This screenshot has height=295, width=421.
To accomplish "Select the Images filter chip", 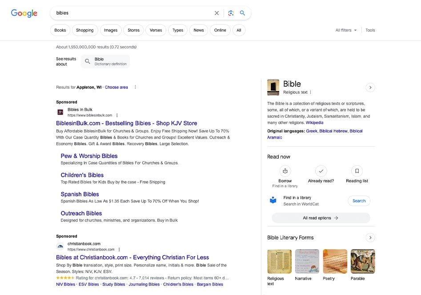I will (111, 30).
